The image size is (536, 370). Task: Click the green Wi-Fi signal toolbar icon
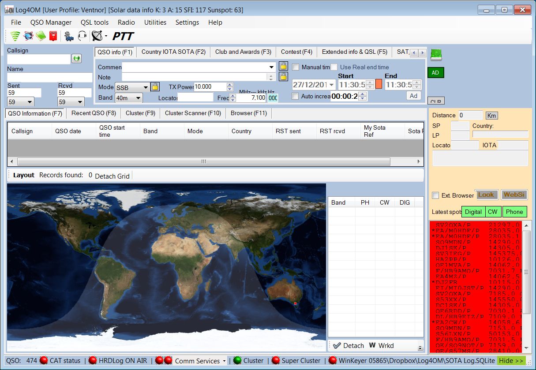pos(15,36)
